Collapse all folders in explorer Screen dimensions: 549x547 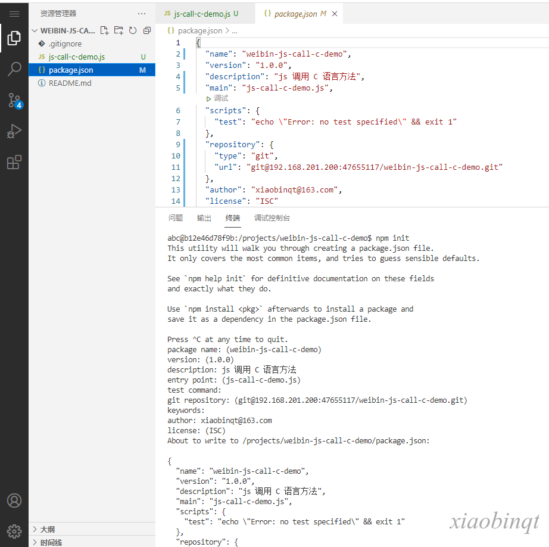(147, 30)
